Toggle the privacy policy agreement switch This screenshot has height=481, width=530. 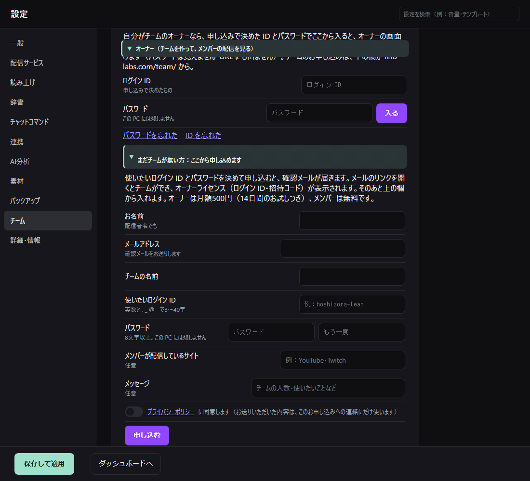point(134,412)
